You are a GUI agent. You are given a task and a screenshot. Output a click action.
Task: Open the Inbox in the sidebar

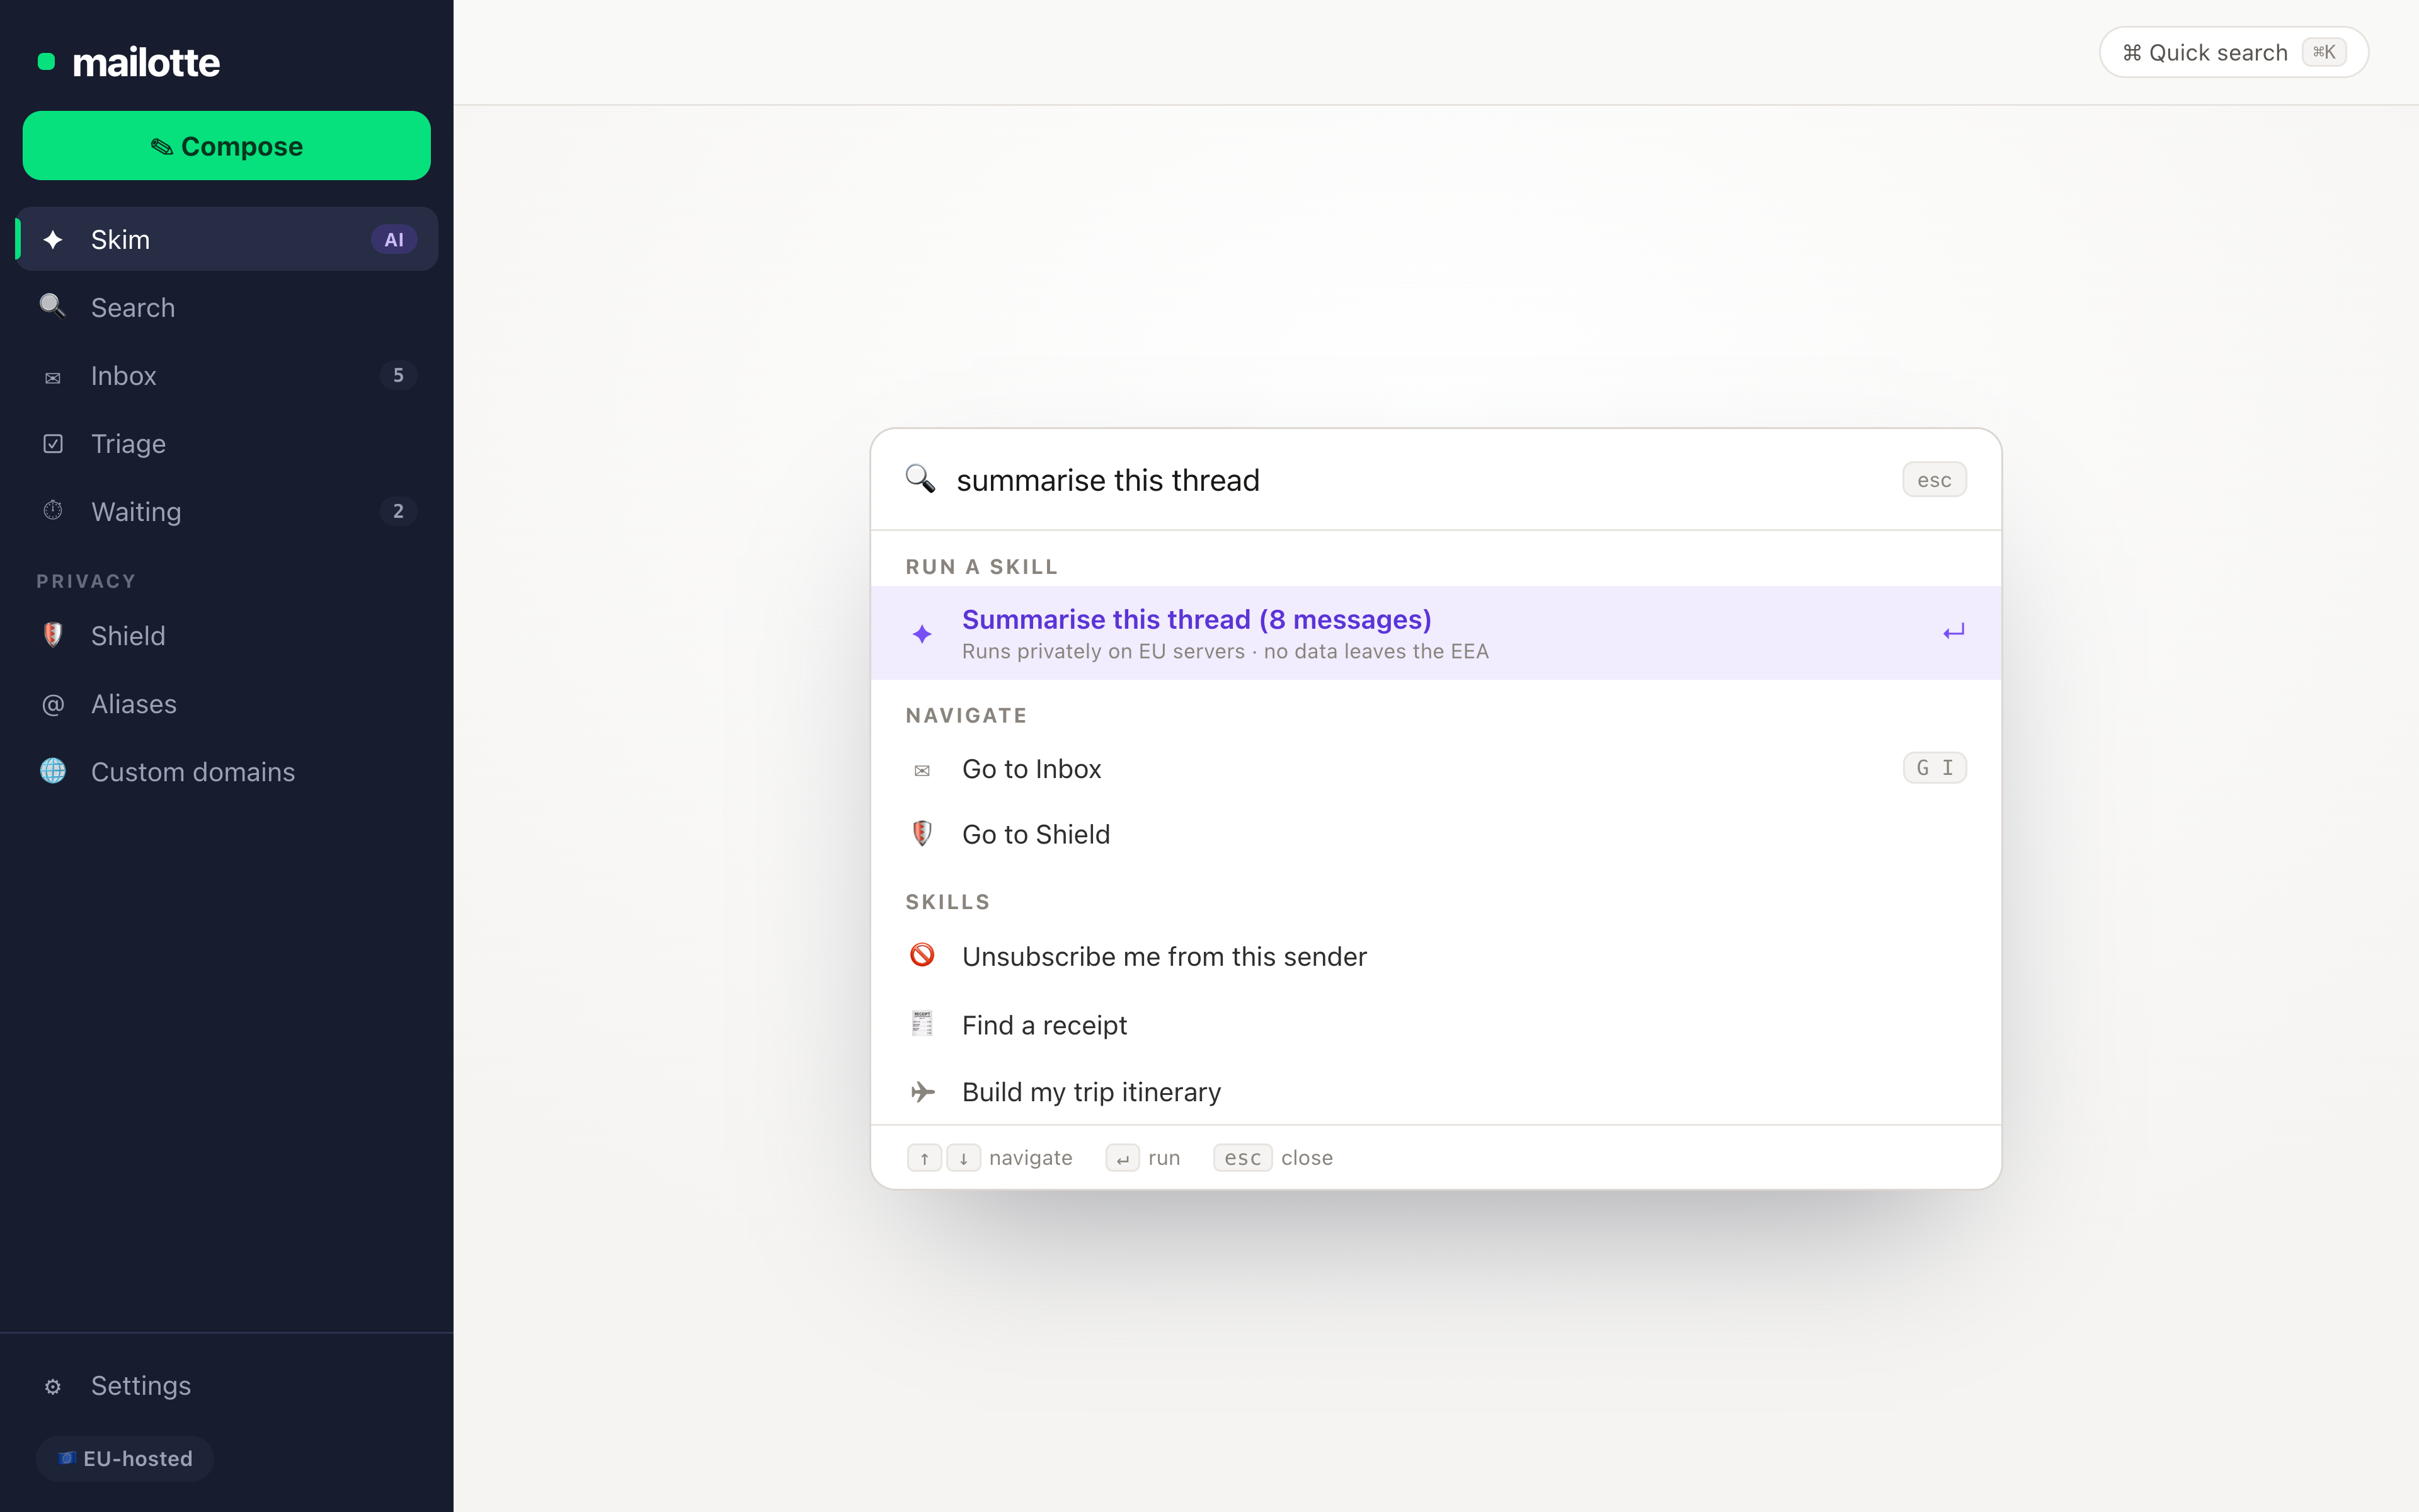[x=227, y=375]
